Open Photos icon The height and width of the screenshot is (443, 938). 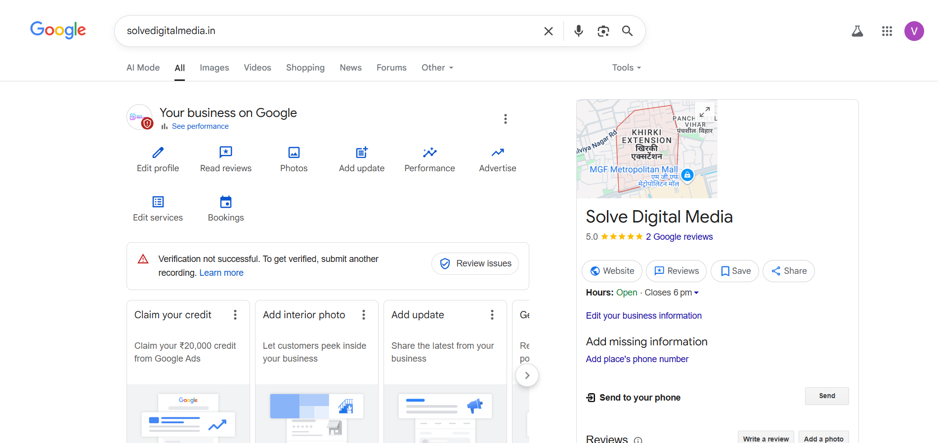(x=294, y=152)
